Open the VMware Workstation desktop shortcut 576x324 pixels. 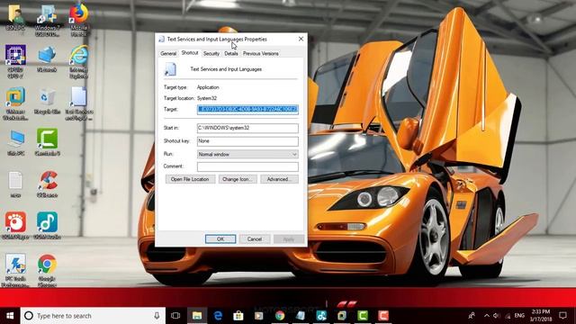click(15, 103)
